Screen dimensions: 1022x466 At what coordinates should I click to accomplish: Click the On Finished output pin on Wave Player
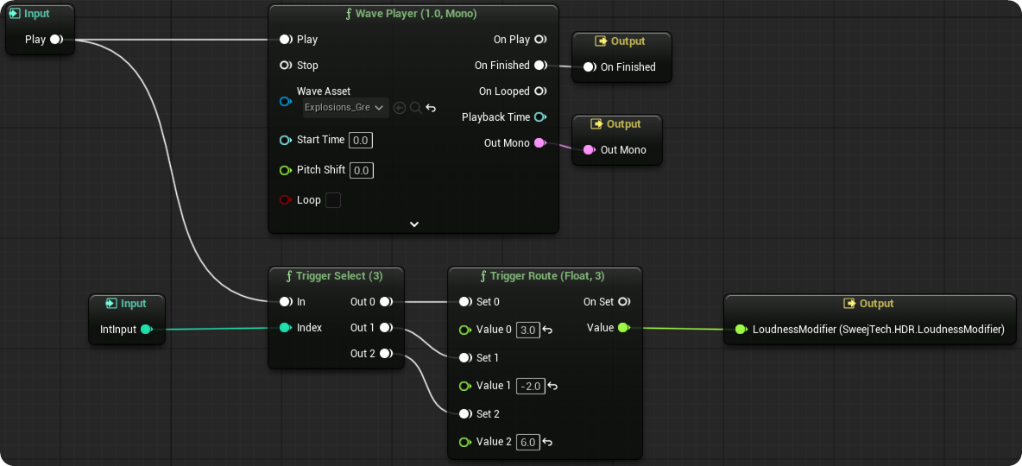pos(540,66)
